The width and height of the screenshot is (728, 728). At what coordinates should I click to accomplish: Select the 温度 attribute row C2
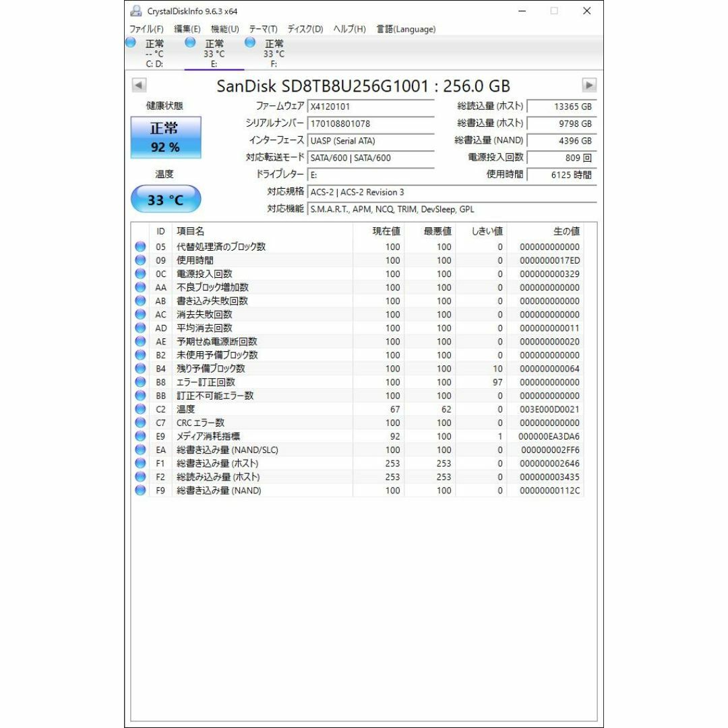pos(357,409)
